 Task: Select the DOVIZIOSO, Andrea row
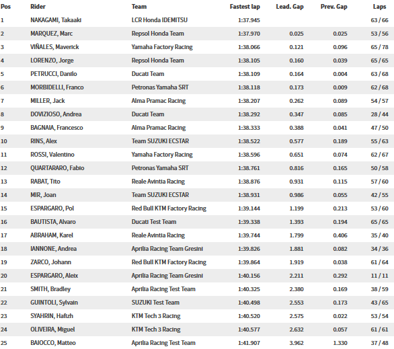197,114
